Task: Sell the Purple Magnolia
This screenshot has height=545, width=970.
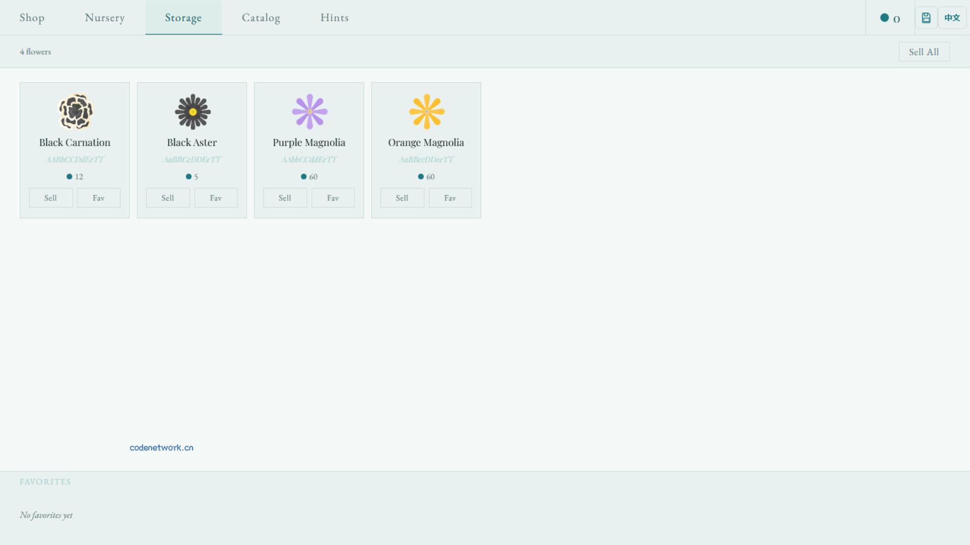Action: [285, 198]
